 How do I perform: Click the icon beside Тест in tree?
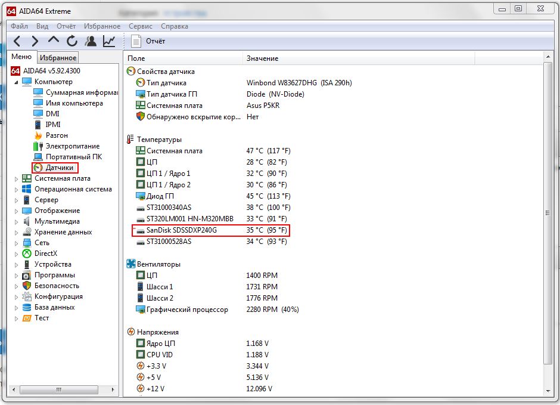[x=27, y=318]
